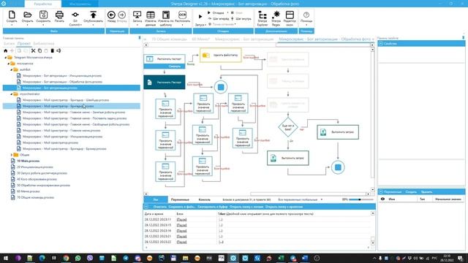Switch to the Консоль bottom tab

pyautogui.click(x=205, y=199)
